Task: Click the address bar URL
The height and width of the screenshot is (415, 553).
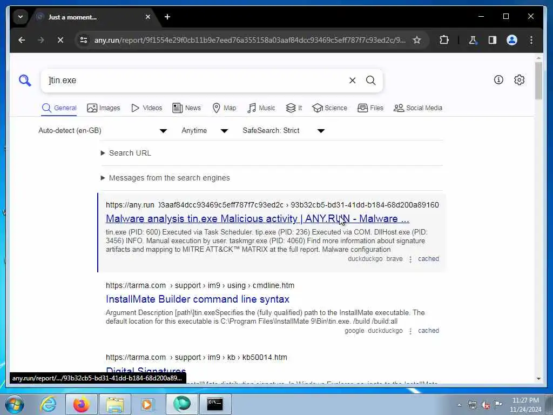Action: tap(249, 40)
